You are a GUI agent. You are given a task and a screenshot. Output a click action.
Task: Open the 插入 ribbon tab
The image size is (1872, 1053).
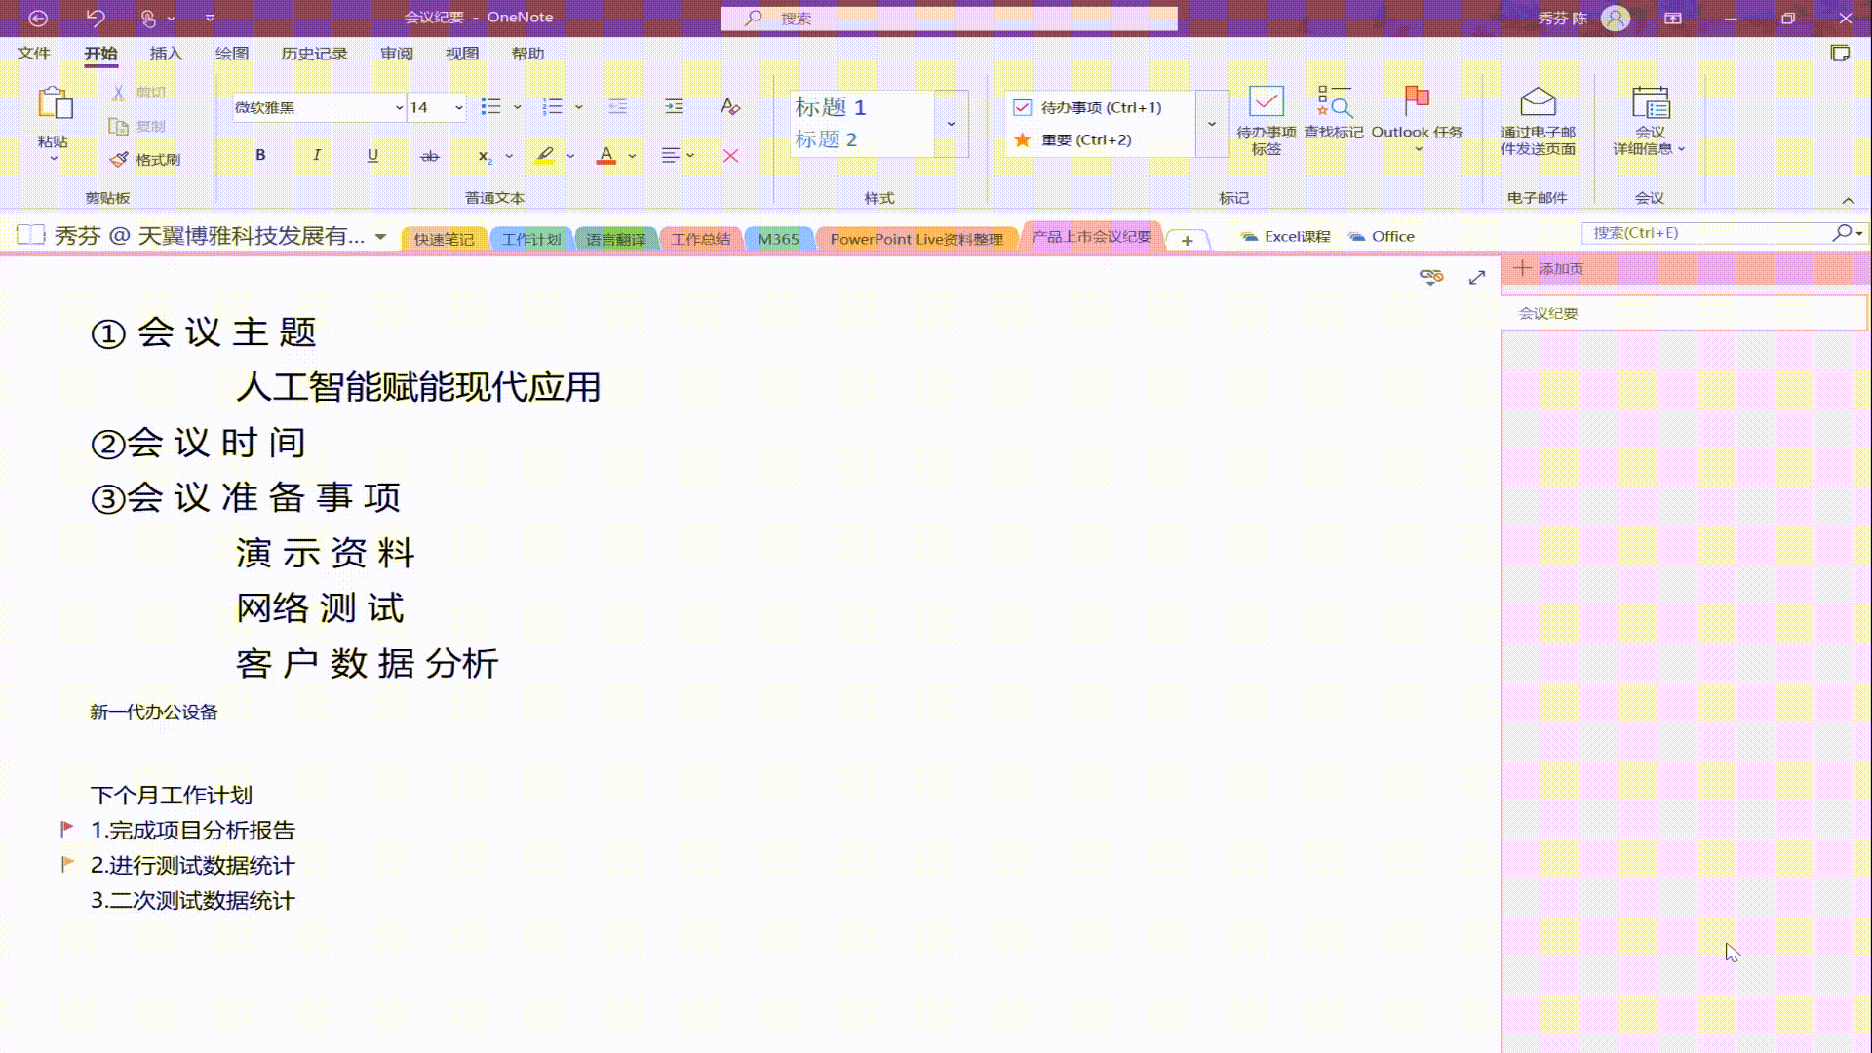click(166, 54)
